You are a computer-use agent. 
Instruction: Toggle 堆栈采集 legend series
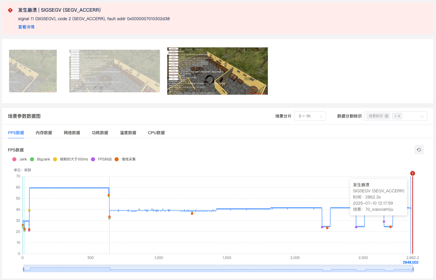[125, 159]
